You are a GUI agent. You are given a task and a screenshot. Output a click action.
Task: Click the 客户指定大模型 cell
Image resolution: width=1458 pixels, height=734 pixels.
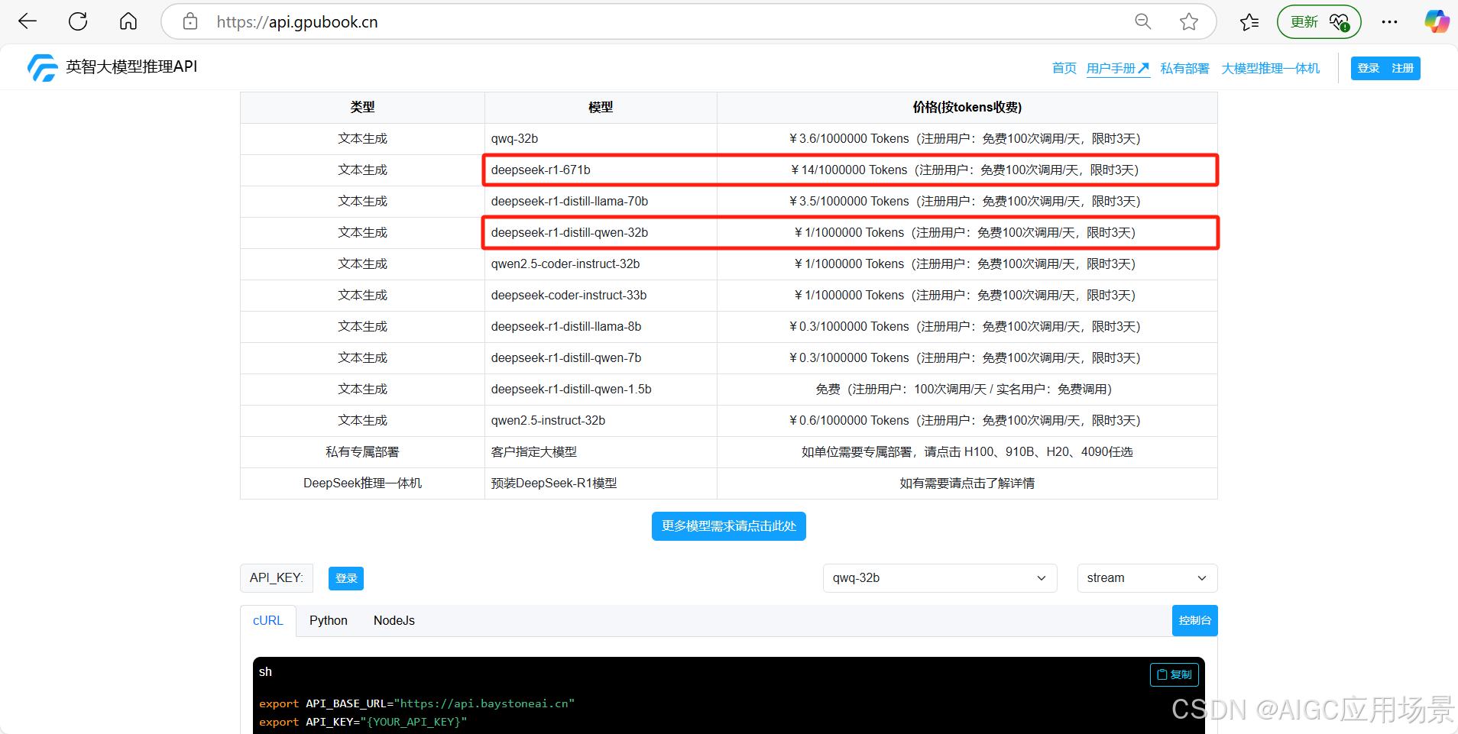point(601,451)
